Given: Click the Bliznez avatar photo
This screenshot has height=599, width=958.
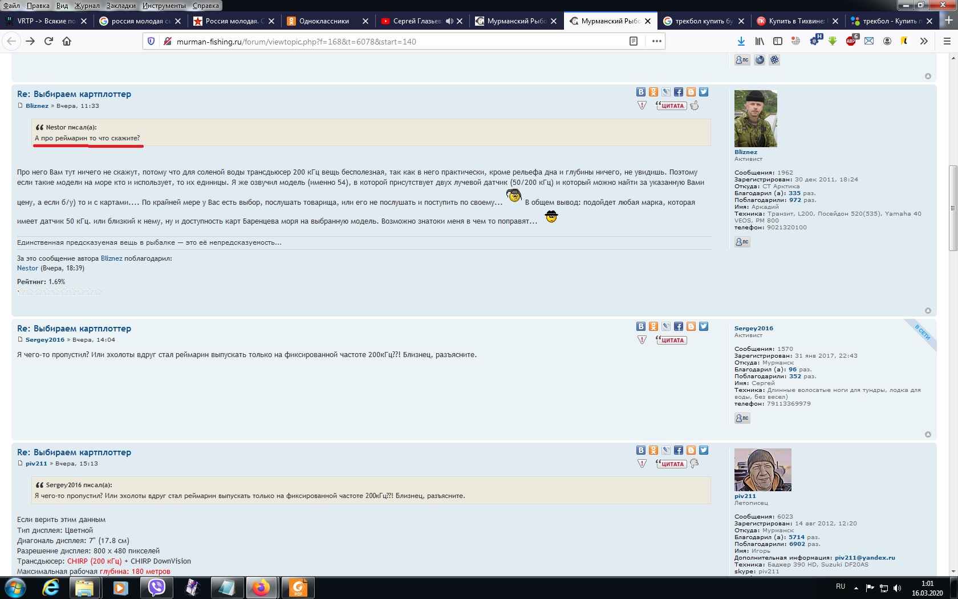Looking at the screenshot, I should pyautogui.click(x=756, y=119).
